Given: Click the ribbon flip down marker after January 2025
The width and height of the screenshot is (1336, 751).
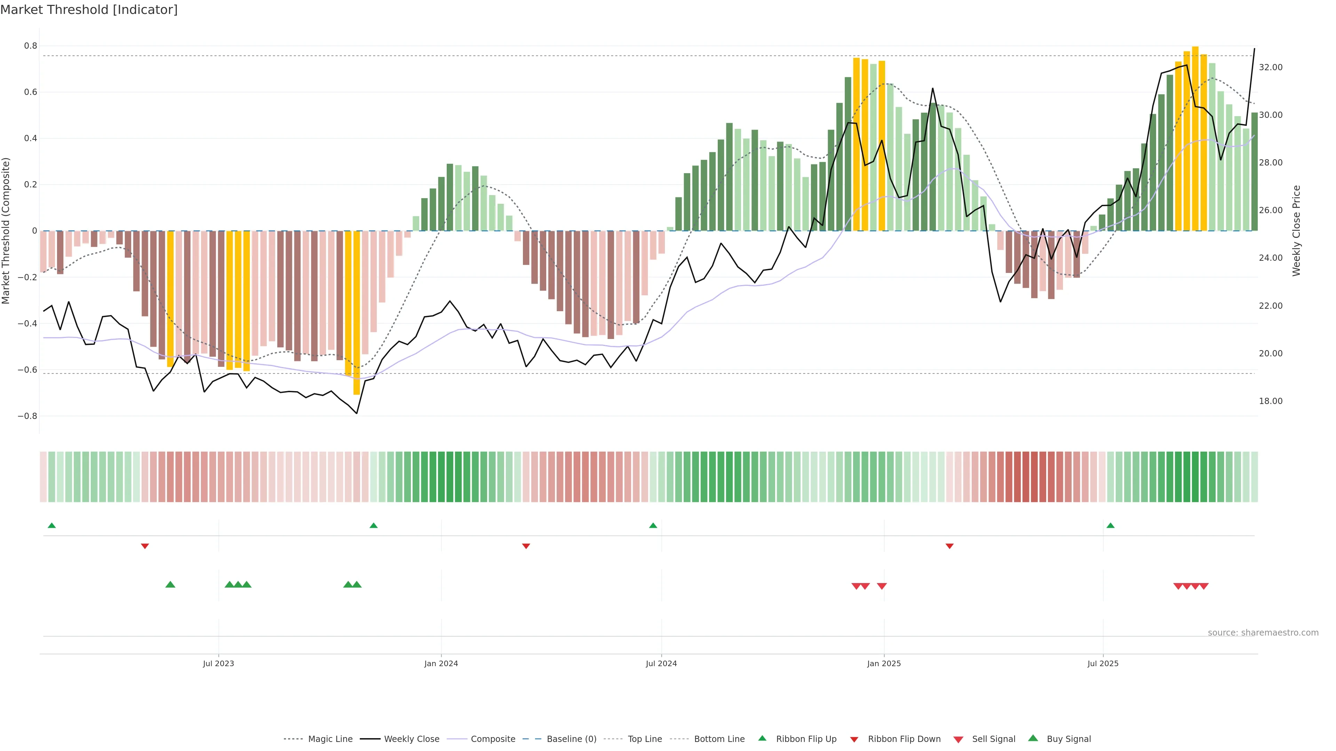Looking at the screenshot, I should click(x=949, y=546).
